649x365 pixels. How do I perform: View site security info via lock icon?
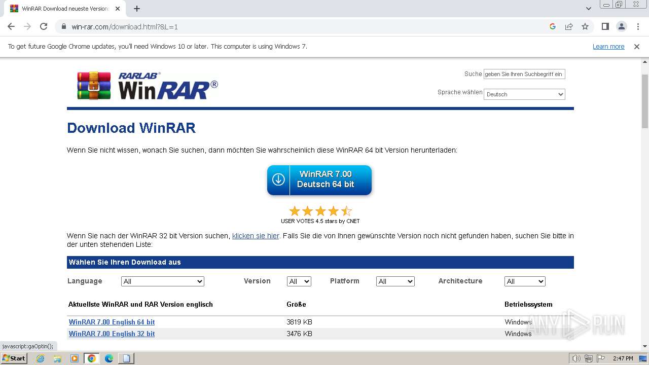(64, 26)
